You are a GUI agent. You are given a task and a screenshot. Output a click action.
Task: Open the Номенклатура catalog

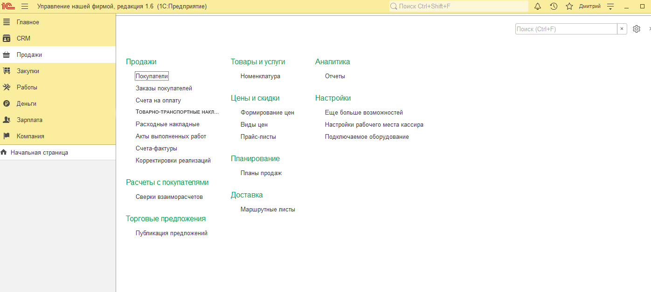tap(260, 76)
